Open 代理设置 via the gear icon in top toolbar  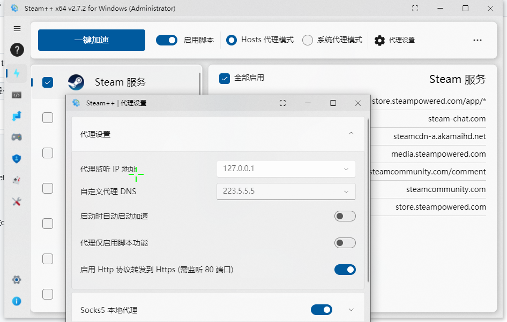coord(378,40)
